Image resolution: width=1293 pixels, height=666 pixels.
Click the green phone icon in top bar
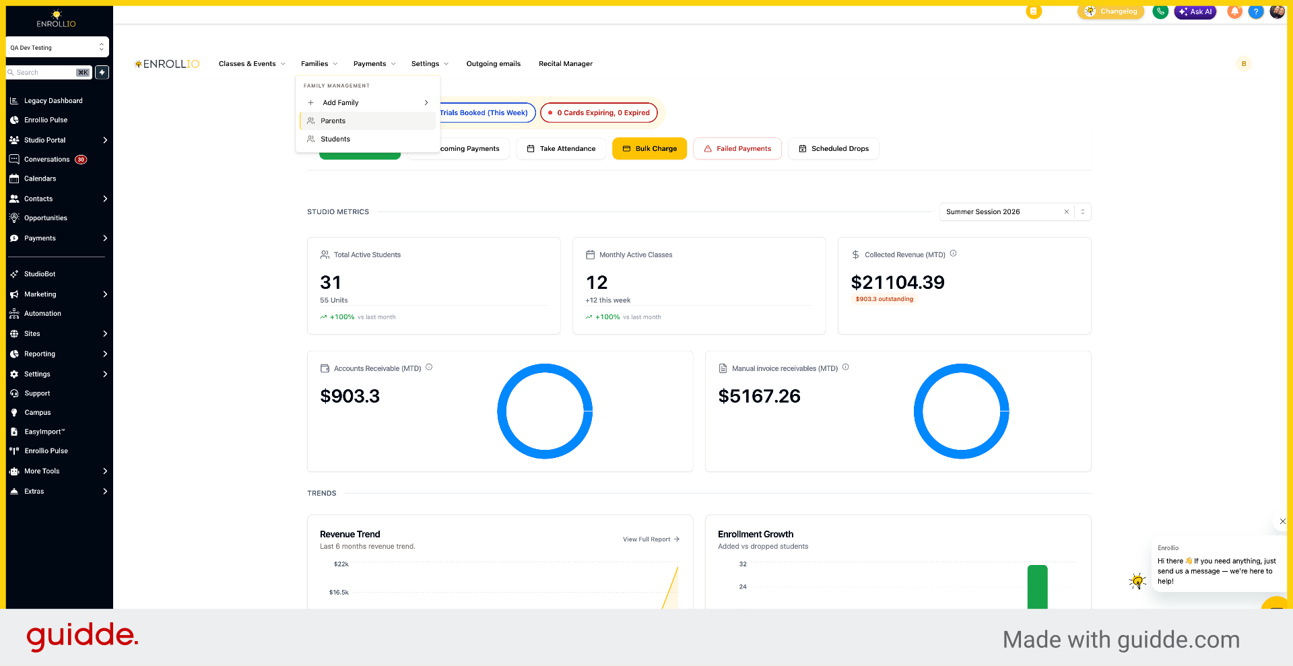tap(1160, 11)
